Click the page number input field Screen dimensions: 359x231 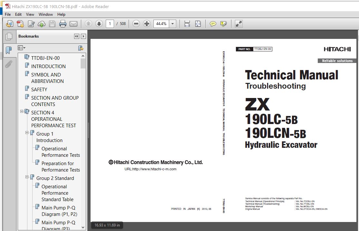[110, 24]
